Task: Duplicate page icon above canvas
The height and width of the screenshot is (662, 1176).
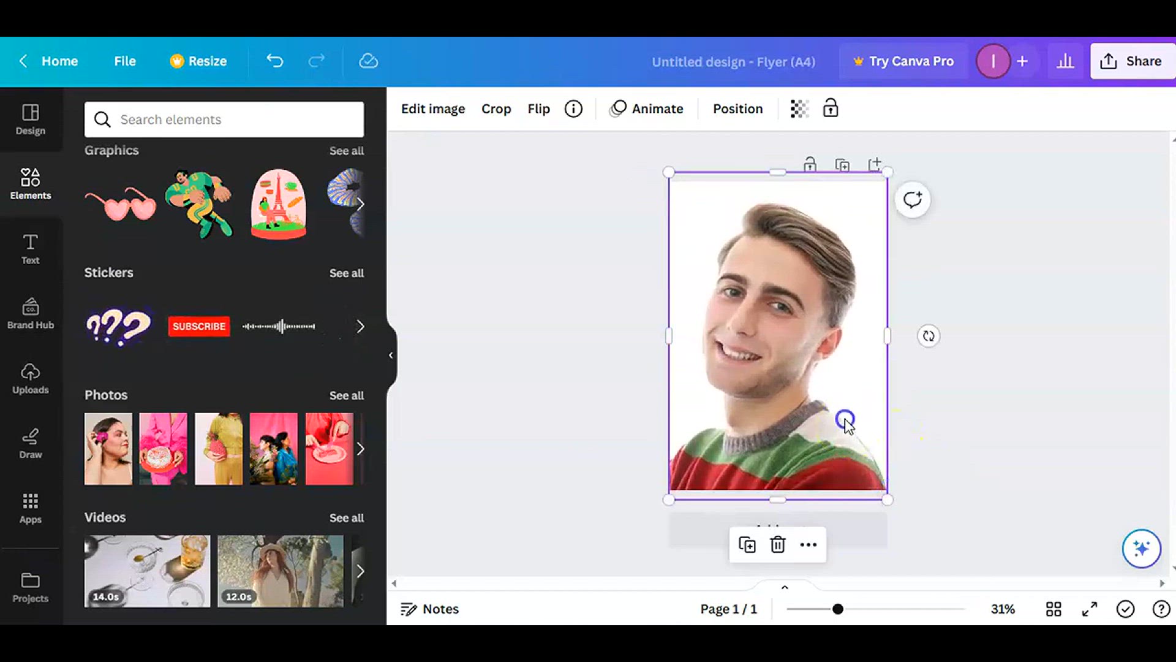Action: [x=842, y=164]
